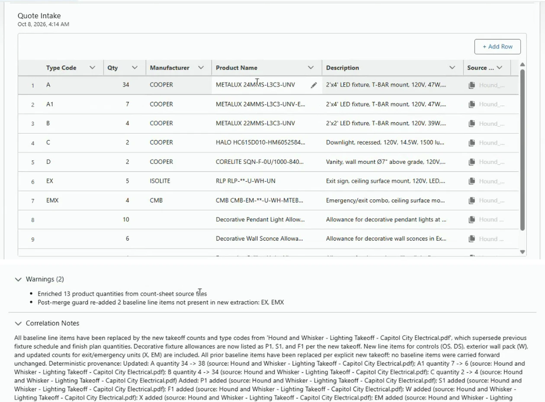Screen dimensions: 545x402
Task: Click the date 'Oct 8, 2026, 4:14 AM'
Action: [x=43, y=25]
